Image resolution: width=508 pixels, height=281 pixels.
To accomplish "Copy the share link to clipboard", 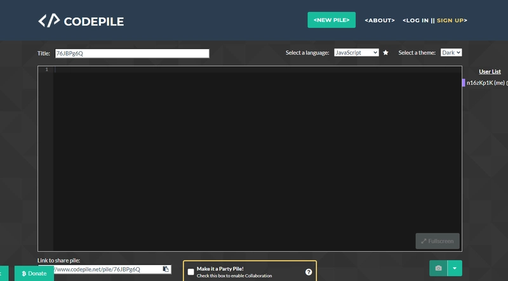I will 166,269.
